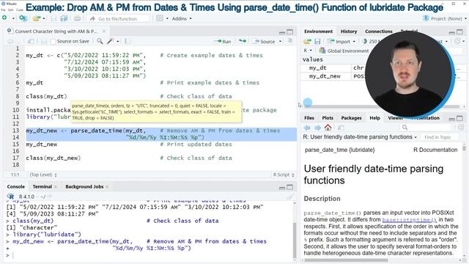Click the console vertical scrollbar
The width and height of the screenshot is (469, 264).
295,241
